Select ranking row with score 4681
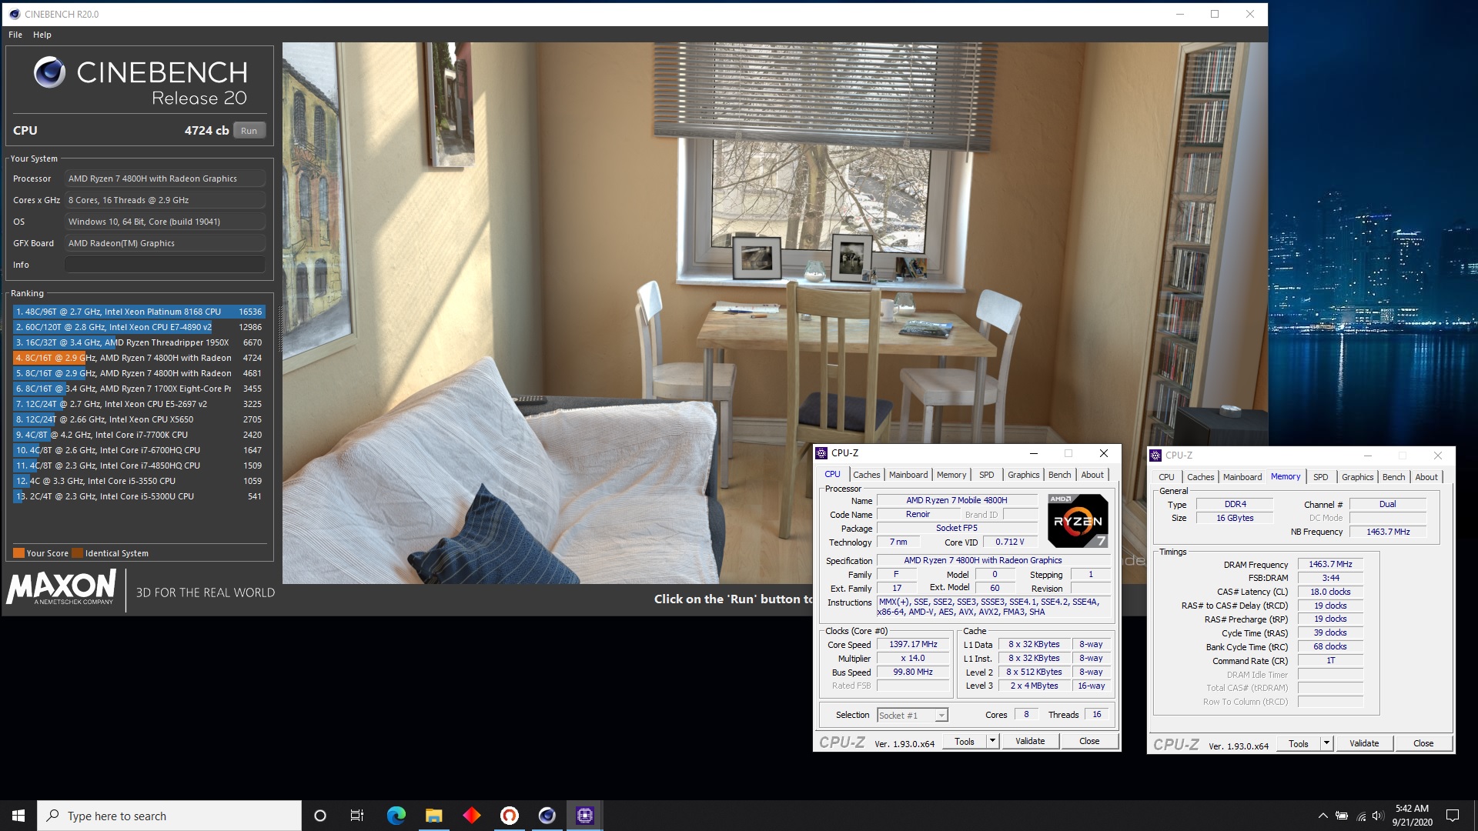The width and height of the screenshot is (1478, 831). 139,373
